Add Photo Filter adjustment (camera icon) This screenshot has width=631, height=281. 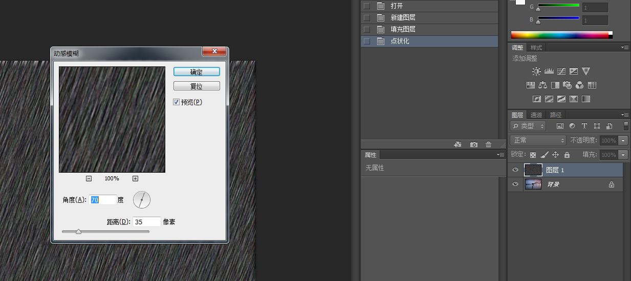[x=568, y=85]
